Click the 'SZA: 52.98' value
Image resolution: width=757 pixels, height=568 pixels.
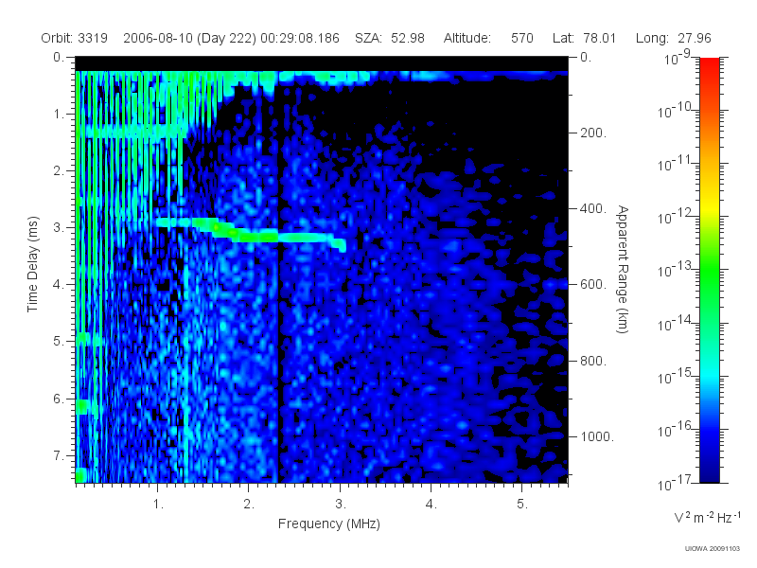(x=390, y=38)
